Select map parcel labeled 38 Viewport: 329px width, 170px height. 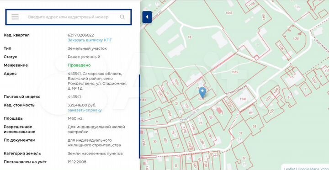[x=255, y=126]
